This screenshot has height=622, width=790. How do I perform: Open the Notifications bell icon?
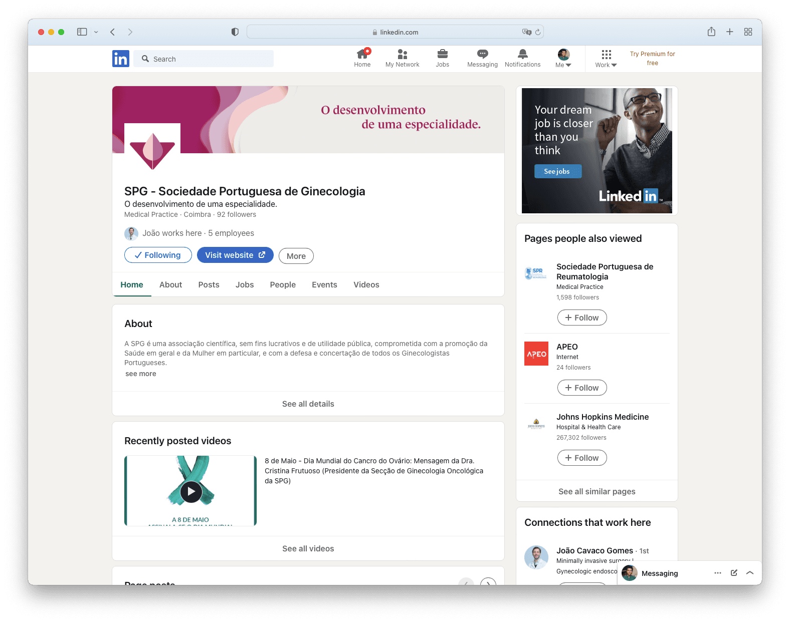[523, 58]
